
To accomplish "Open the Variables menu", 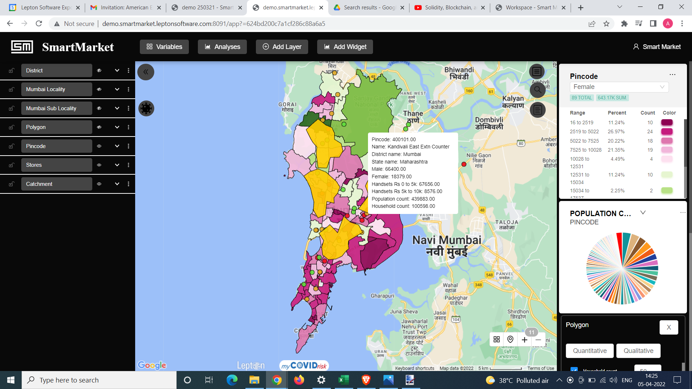I will click(164, 47).
